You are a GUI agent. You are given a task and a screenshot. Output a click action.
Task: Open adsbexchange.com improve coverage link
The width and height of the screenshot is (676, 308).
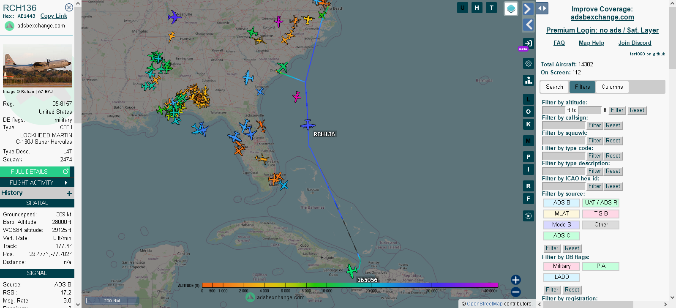tap(602, 17)
